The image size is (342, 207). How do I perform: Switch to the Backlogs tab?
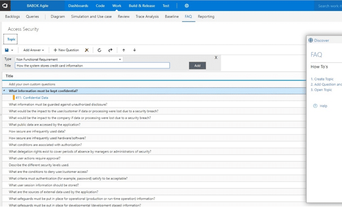click(12, 17)
